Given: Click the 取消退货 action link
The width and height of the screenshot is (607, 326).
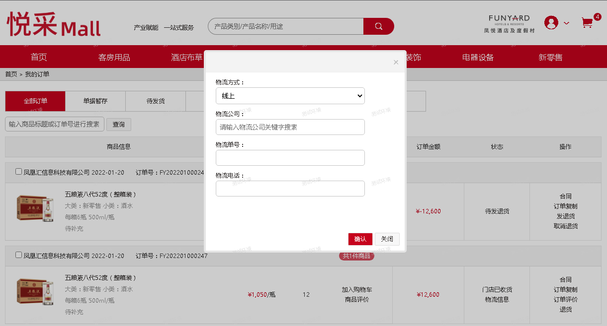Looking at the screenshot, I should point(566,226).
